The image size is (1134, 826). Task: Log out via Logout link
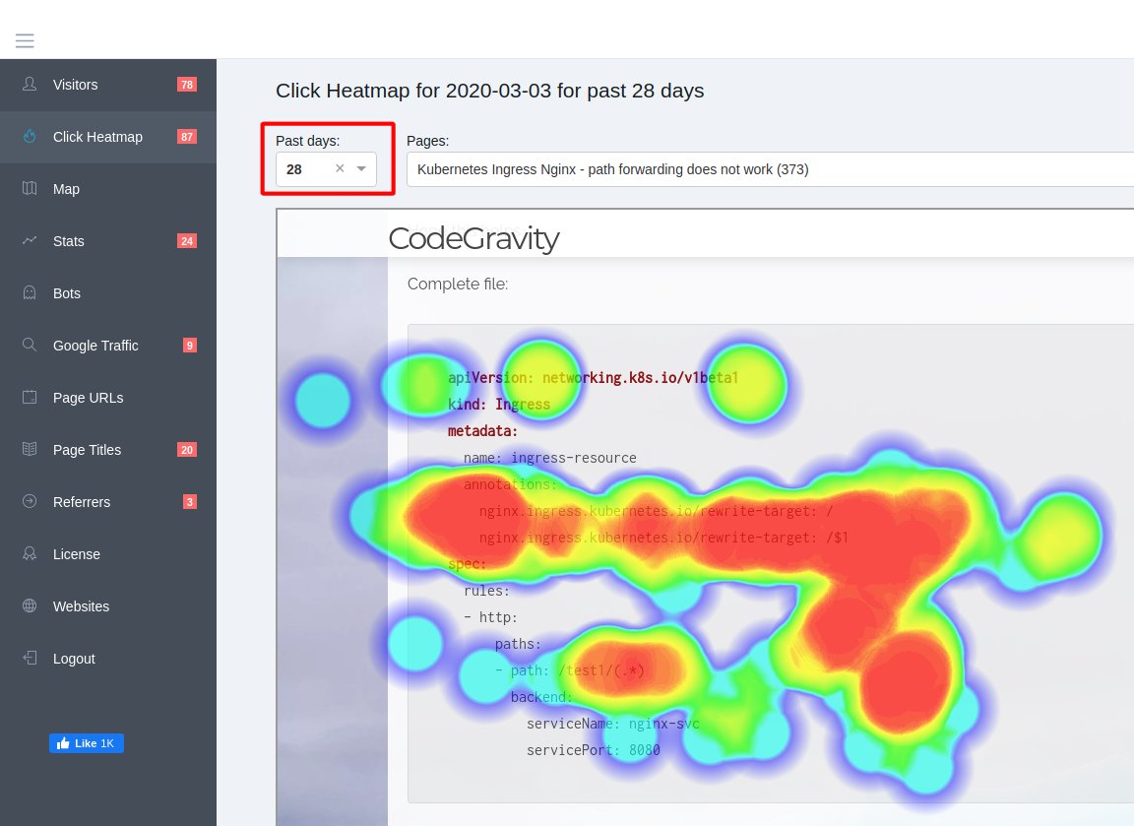108,659
